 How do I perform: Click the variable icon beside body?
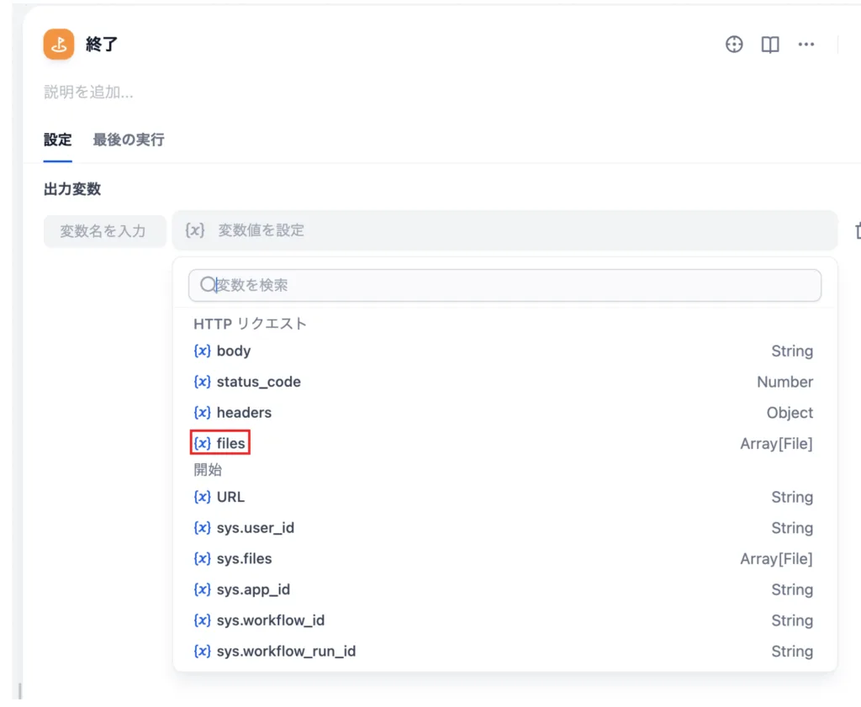[202, 351]
